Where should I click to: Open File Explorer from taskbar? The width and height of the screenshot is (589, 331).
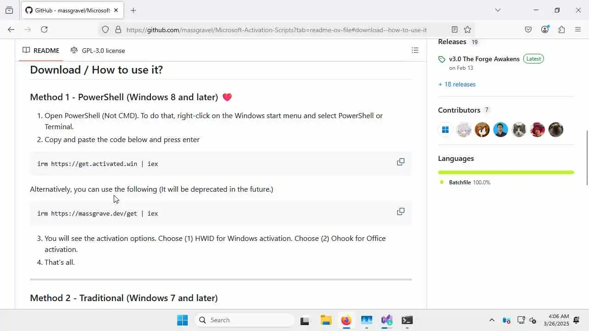[326, 320]
